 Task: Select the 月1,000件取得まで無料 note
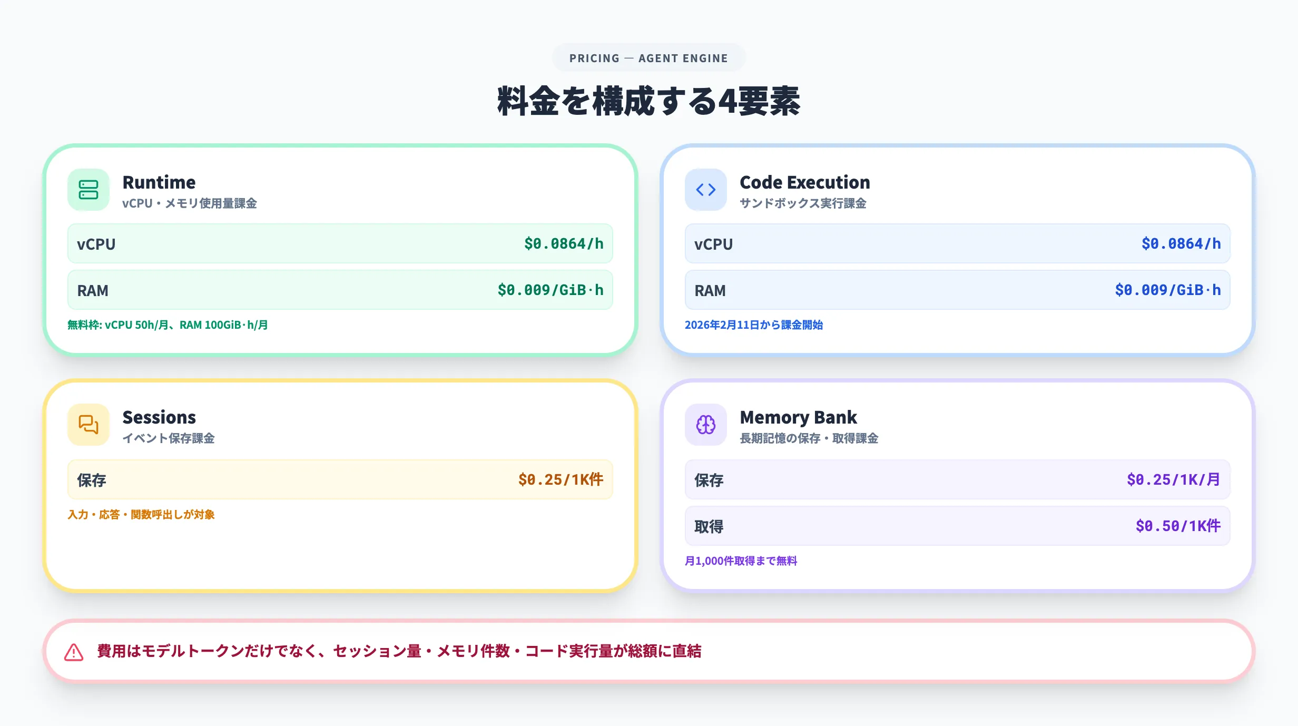click(741, 561)
